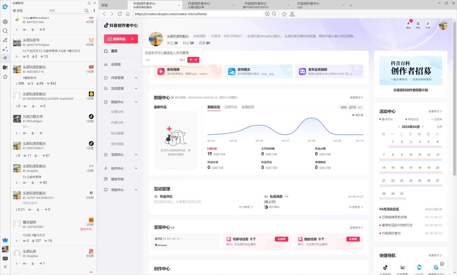This screenshot has height=275, width=457.
Task: Click the URL address bar
Action: (199, 14)
